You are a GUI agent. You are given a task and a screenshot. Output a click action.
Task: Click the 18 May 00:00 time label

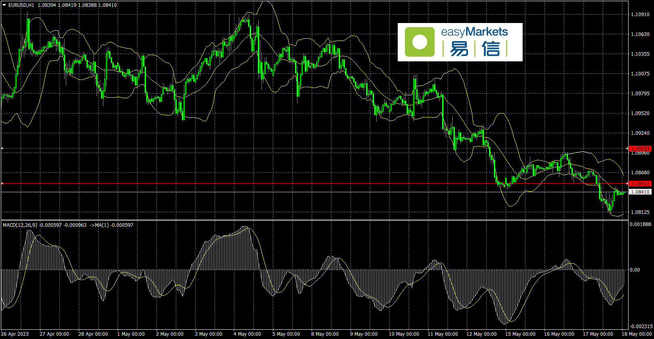click(x=636, y=334)
